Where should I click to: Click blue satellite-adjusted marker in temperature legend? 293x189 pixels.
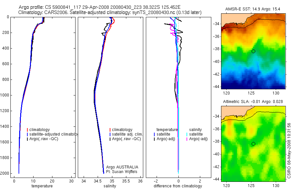(27, 134)
